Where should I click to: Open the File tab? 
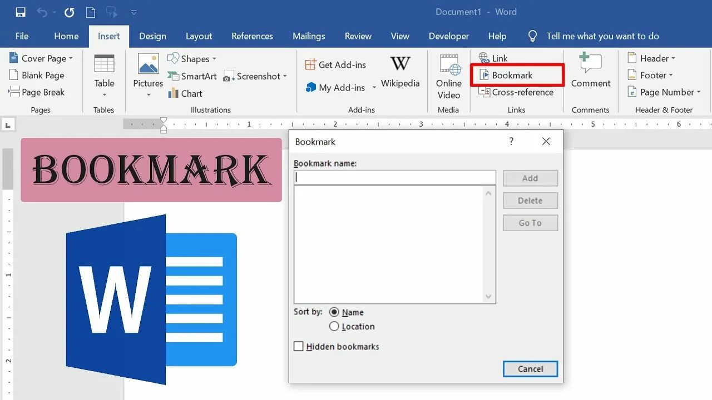[x=22, y=36]
